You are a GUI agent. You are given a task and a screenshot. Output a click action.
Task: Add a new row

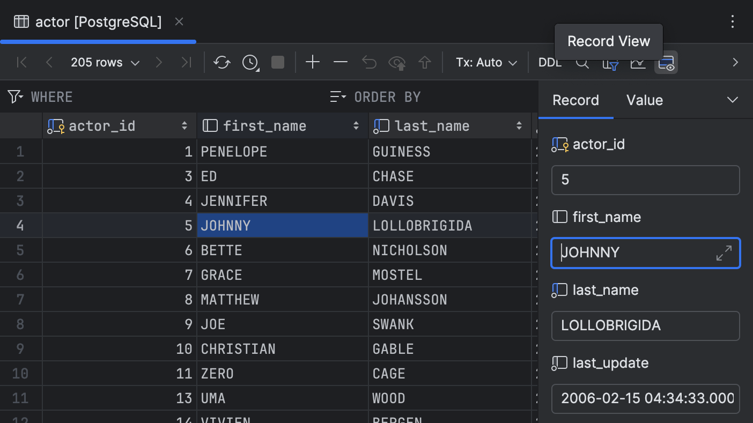tap(313, 62)
